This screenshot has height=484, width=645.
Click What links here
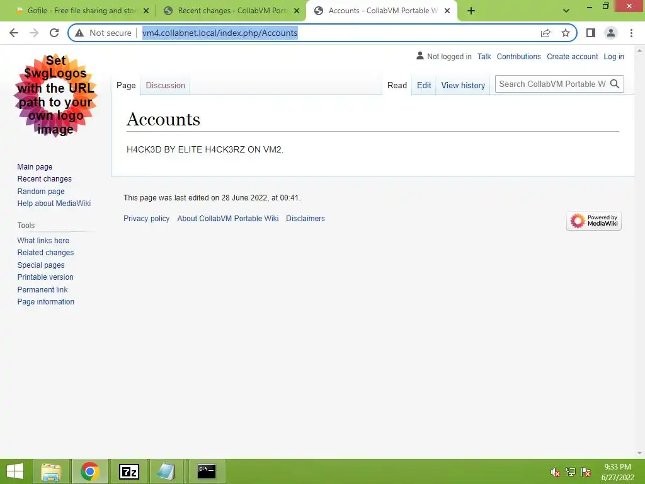(43, 240)
